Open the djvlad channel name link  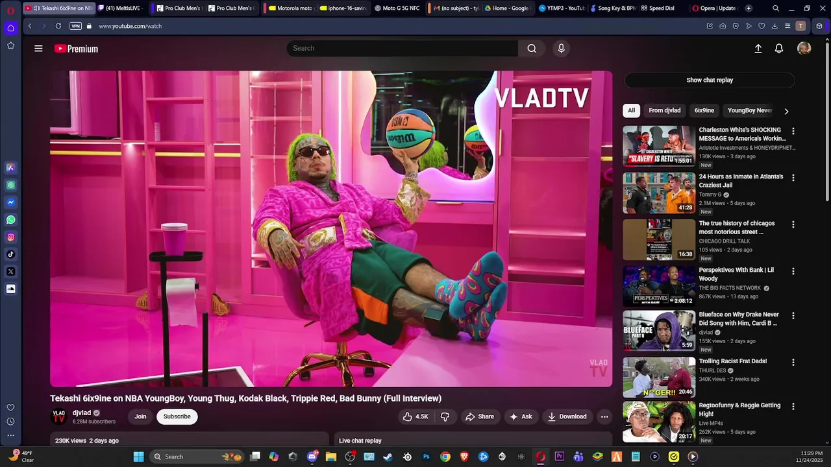point(82,413)
